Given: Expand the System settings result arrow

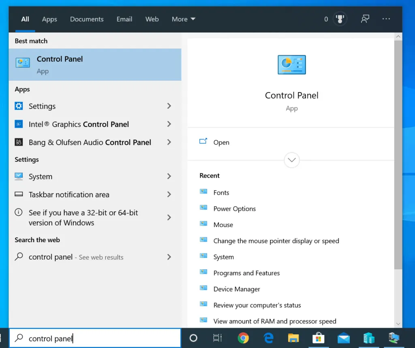Looking at the screenshot, I should pos(169,176).
